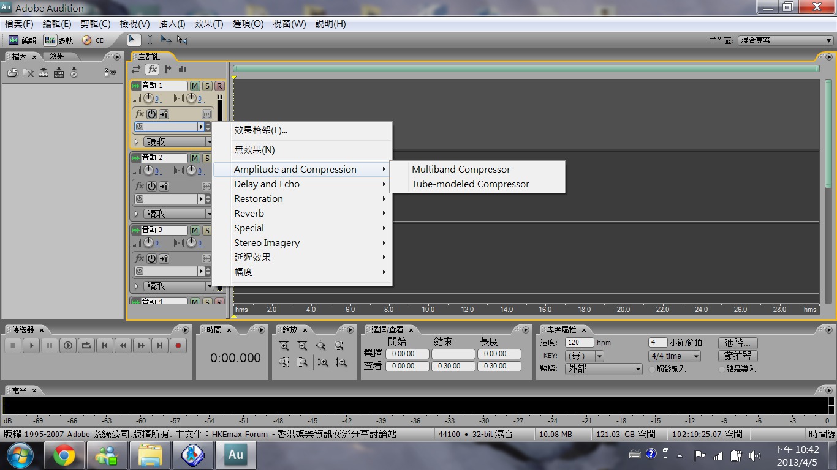Switch to the 效果 panel tab
This screenshot has width=837, height=470.
click(x=56, y=56)
